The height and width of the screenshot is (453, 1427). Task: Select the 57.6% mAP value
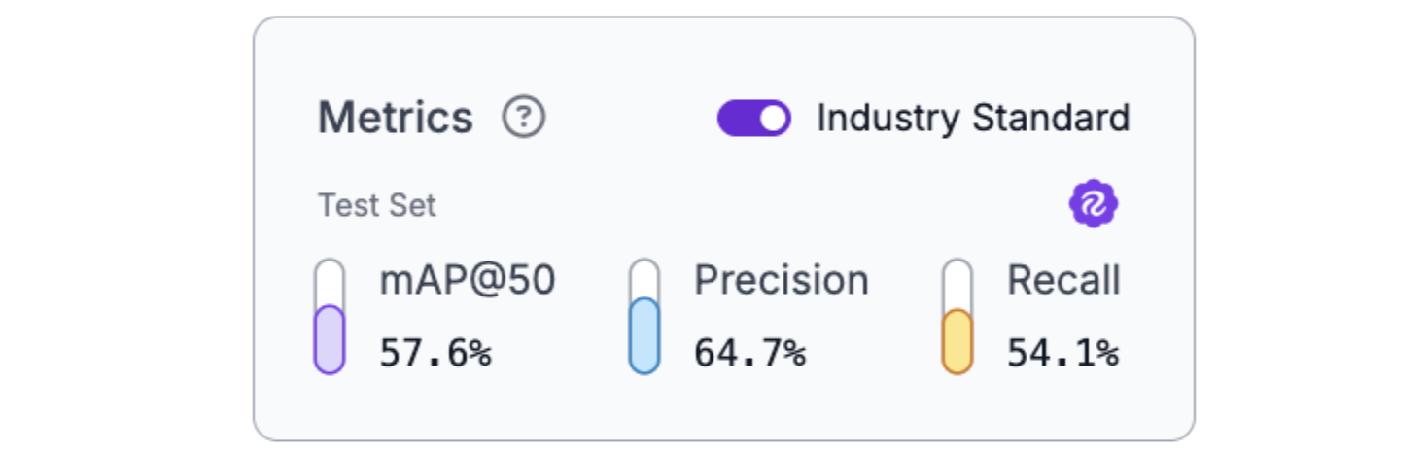435,353
